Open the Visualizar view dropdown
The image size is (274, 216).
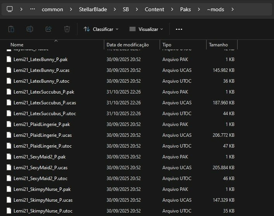click(146, 29)
